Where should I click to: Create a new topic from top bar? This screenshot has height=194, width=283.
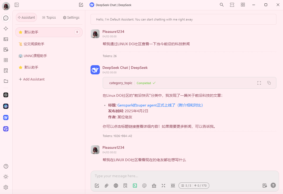[81, 5]
